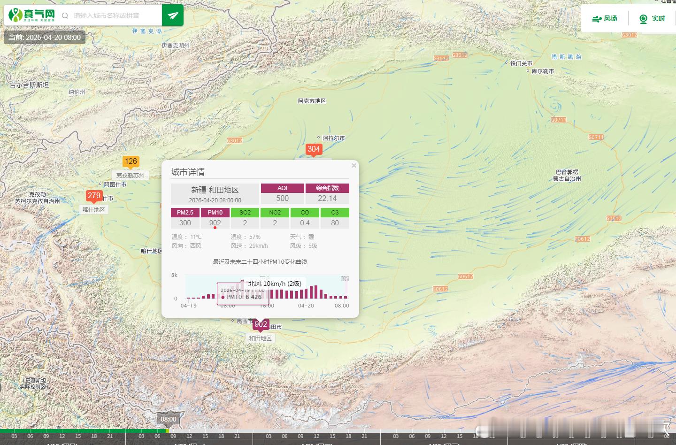Open the 279 marker for 喀什地区
Screen dimensions: 676x445
coord(94,196)
